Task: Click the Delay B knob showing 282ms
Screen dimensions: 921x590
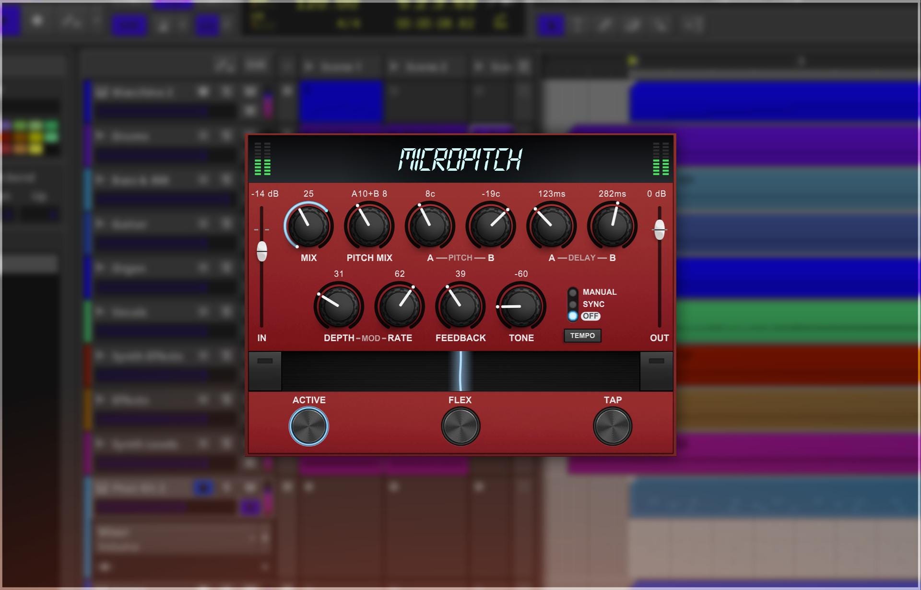Action: pyautogui.click(x=612, y=225)
